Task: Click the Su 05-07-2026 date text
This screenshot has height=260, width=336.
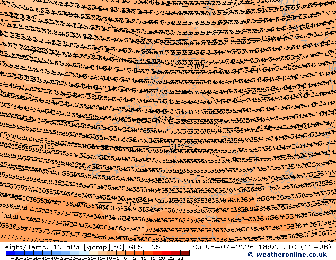Action: [x=223, y=247]
